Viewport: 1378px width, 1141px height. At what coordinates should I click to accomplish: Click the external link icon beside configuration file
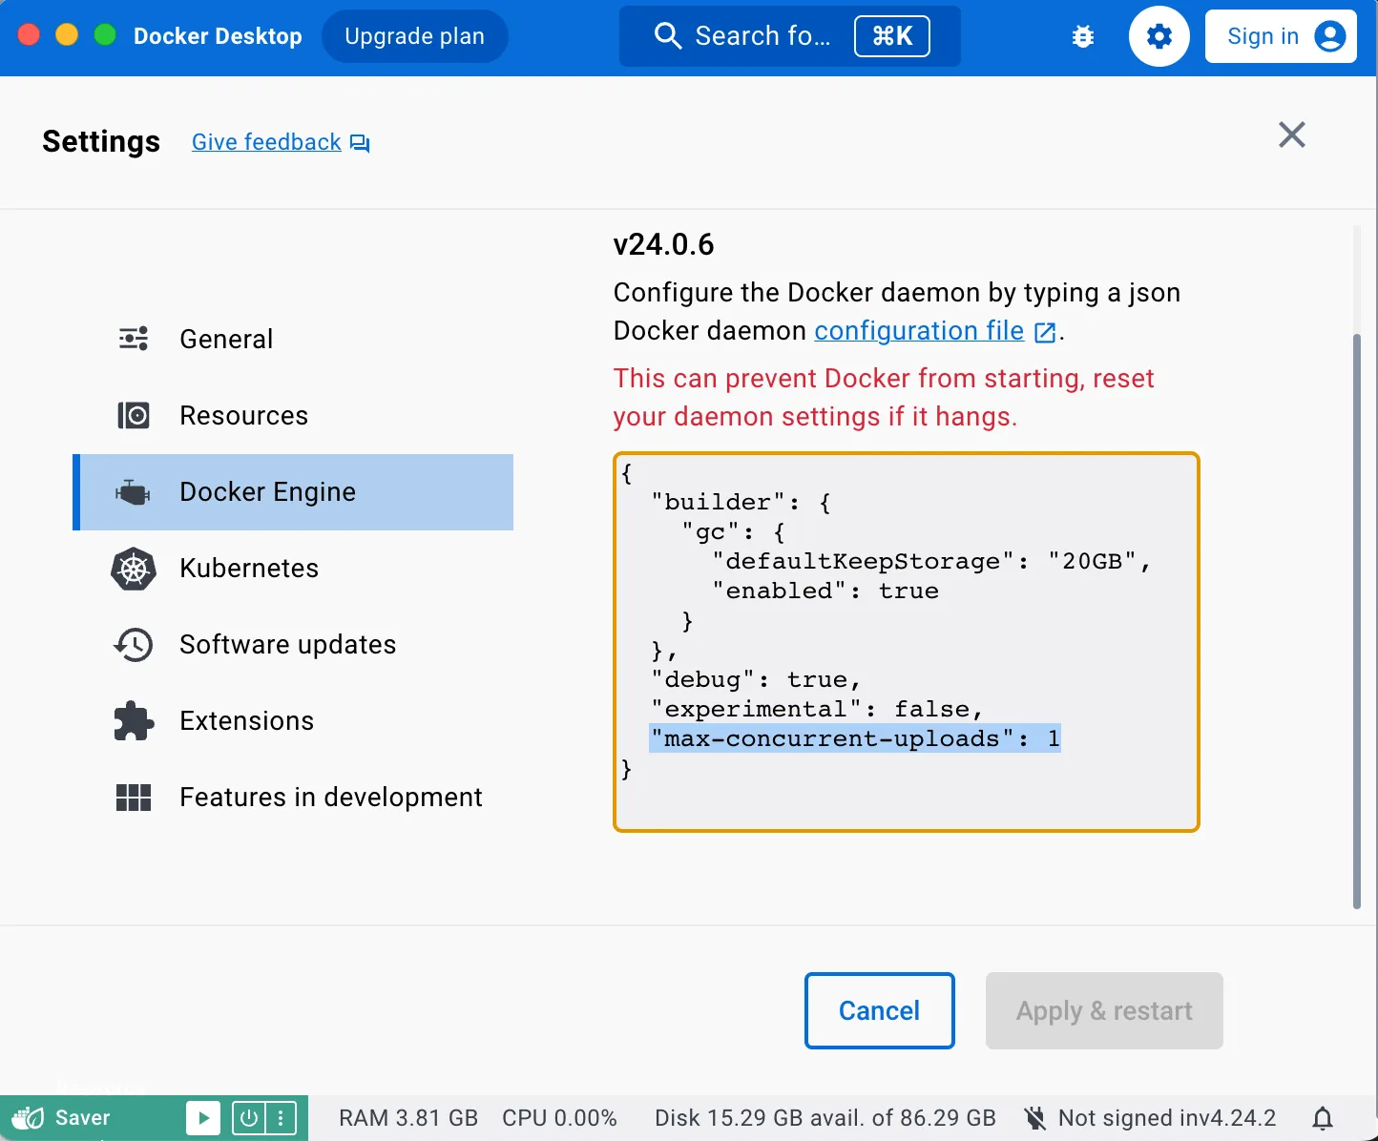(x=1046, y=332)
